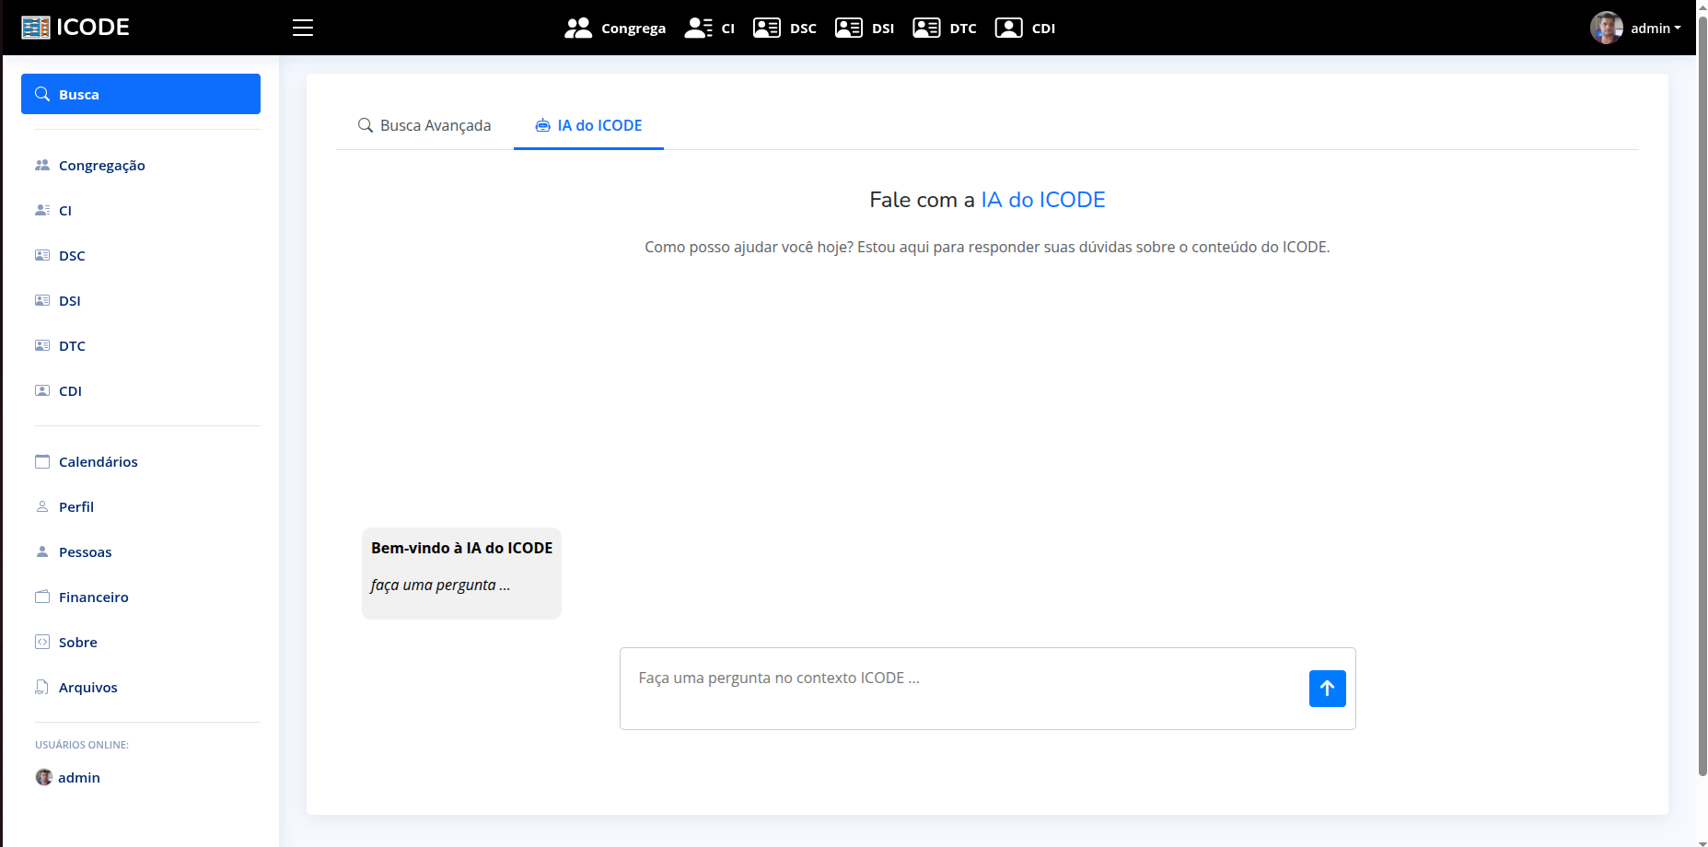Click admin under Usuários Online
1708x847 pixels.
(x=78, y=777)
